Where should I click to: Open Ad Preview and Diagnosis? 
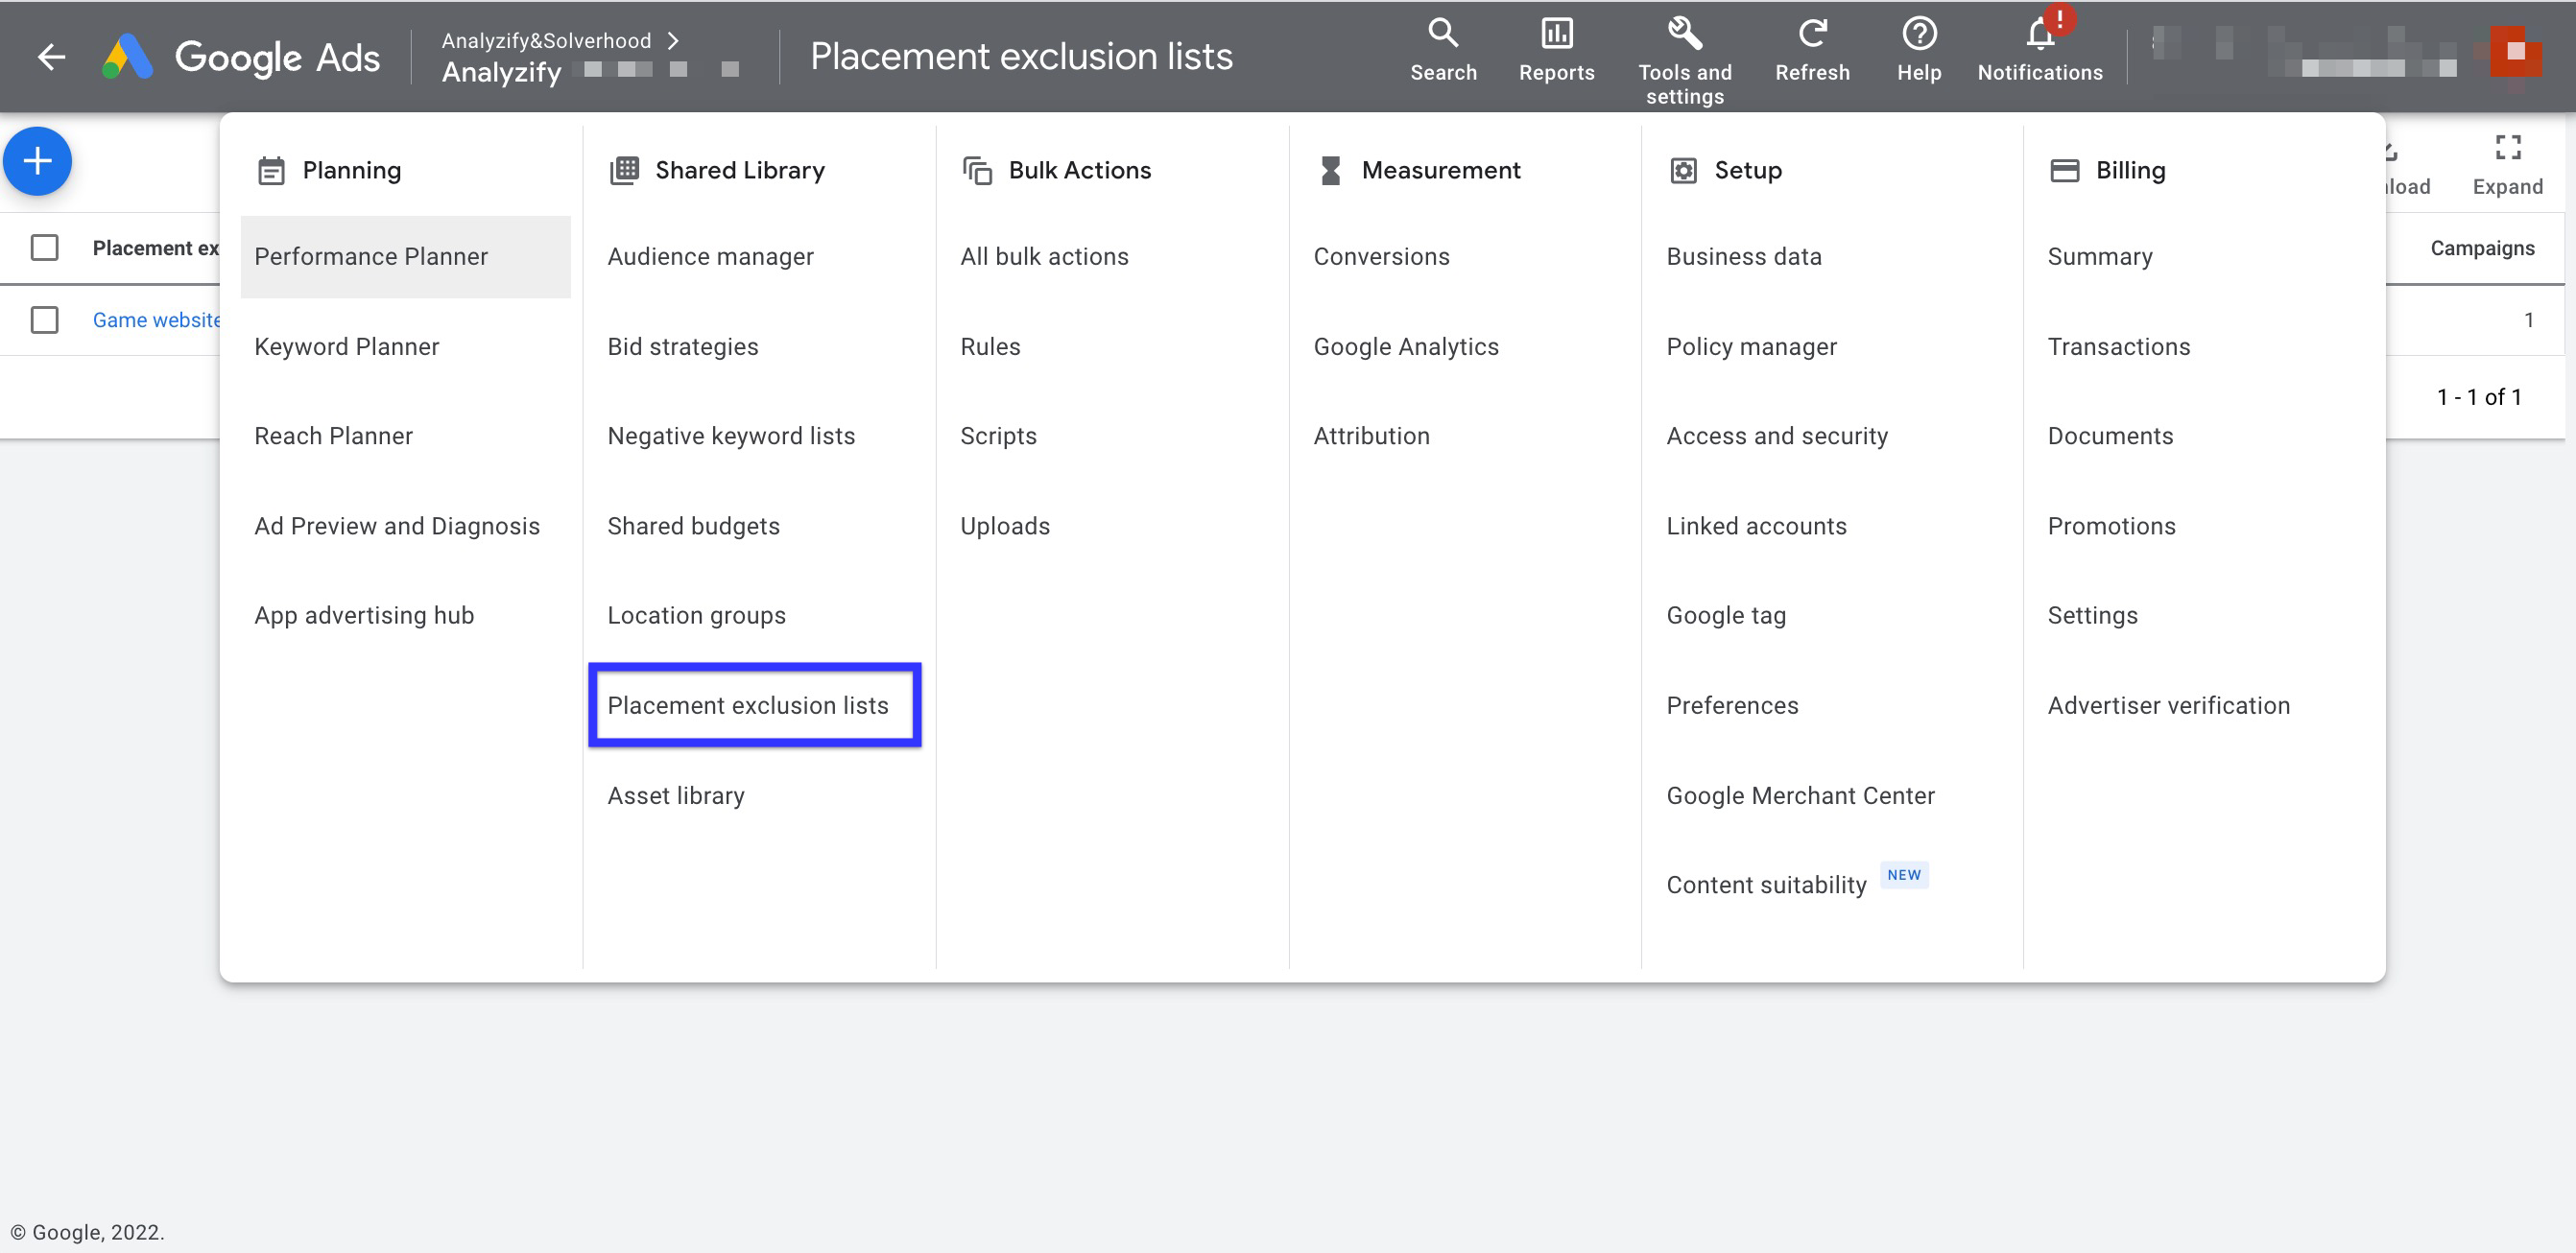click(x=397, y=526)
